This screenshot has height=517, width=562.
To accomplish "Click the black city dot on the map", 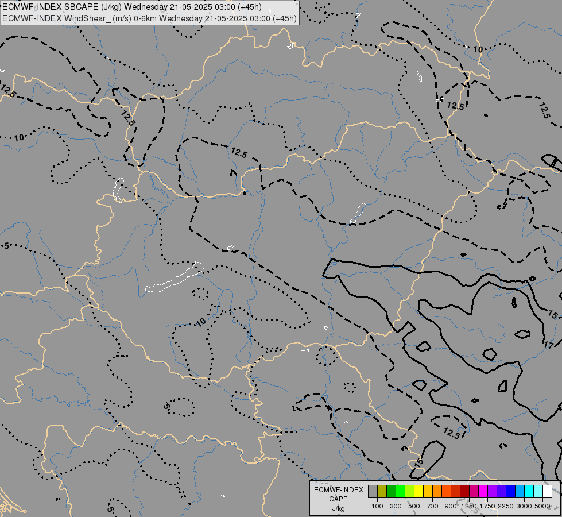I will [x=245, y=194].
